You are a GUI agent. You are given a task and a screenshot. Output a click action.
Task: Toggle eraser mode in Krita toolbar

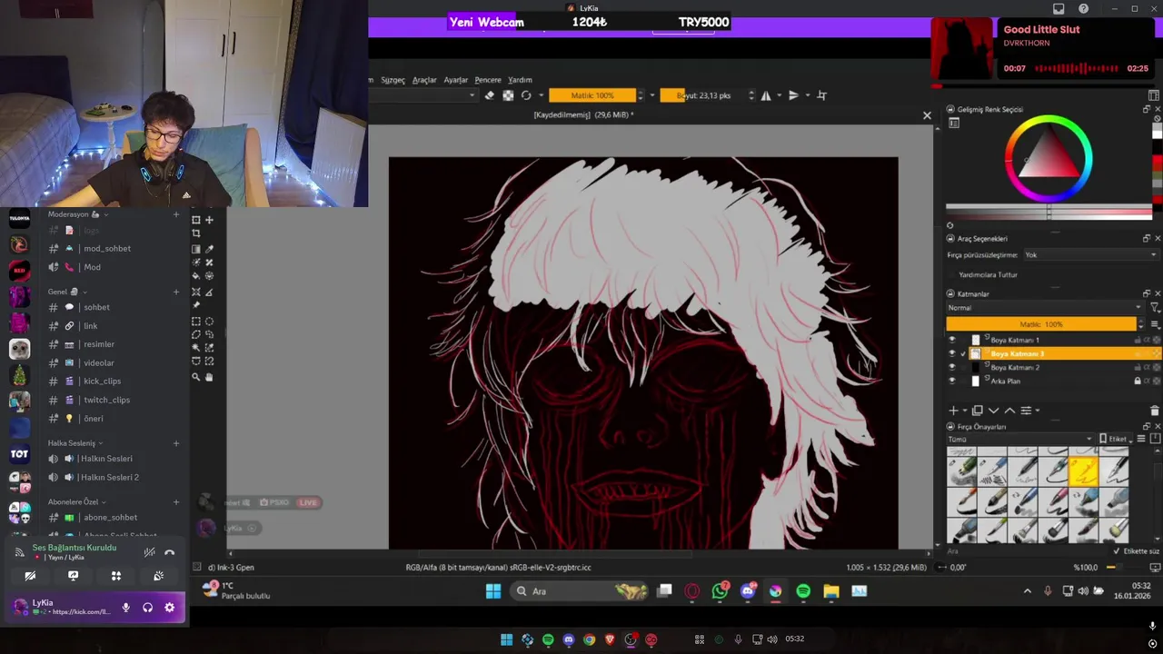489,95
